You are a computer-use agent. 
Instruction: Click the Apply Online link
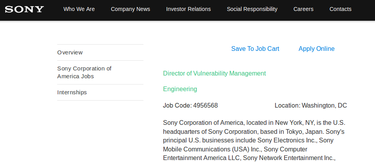click(317, 49)
